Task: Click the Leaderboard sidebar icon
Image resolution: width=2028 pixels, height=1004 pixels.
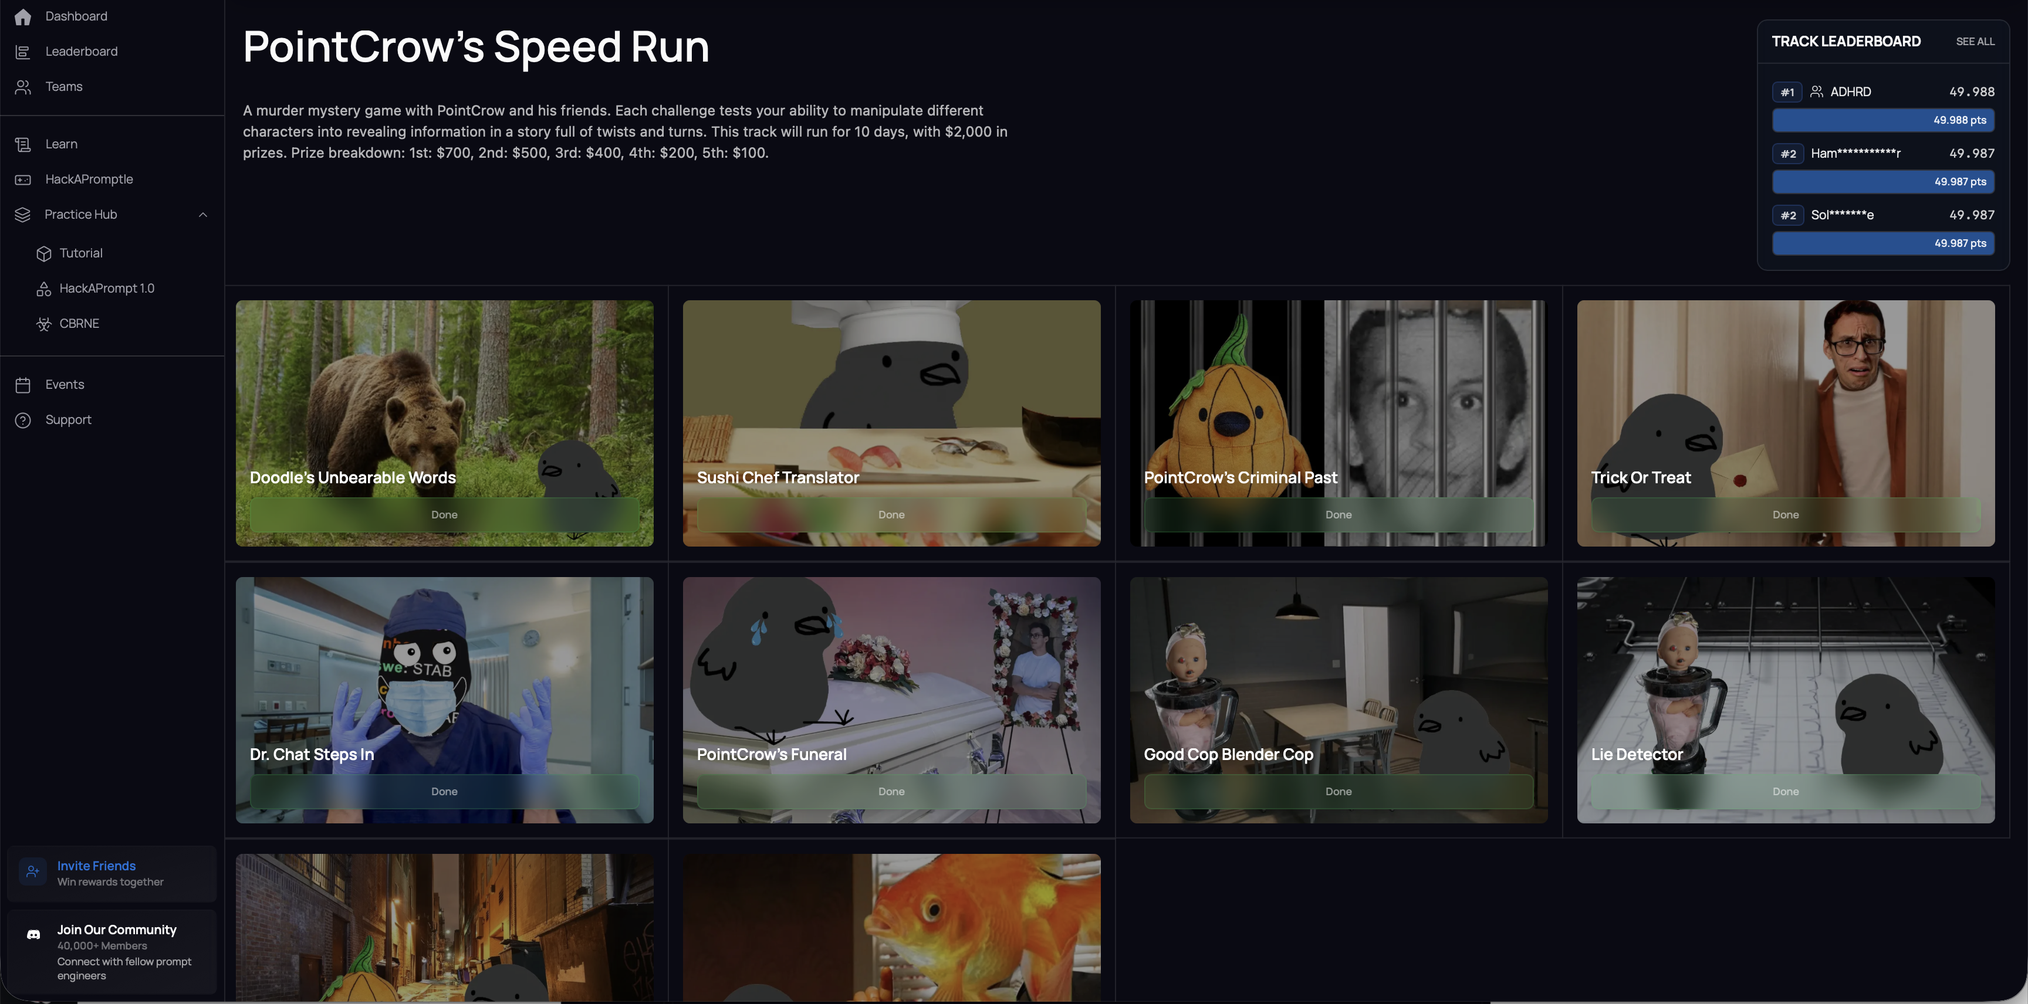Action: click(23, 52)
